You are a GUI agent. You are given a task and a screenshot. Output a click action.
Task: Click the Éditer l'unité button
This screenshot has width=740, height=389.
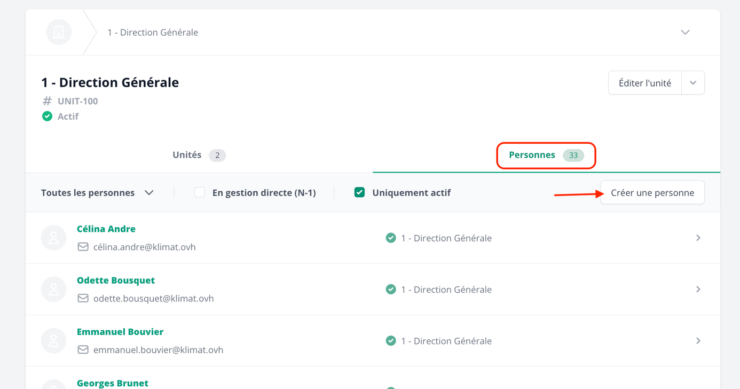(x=644, y=83)
